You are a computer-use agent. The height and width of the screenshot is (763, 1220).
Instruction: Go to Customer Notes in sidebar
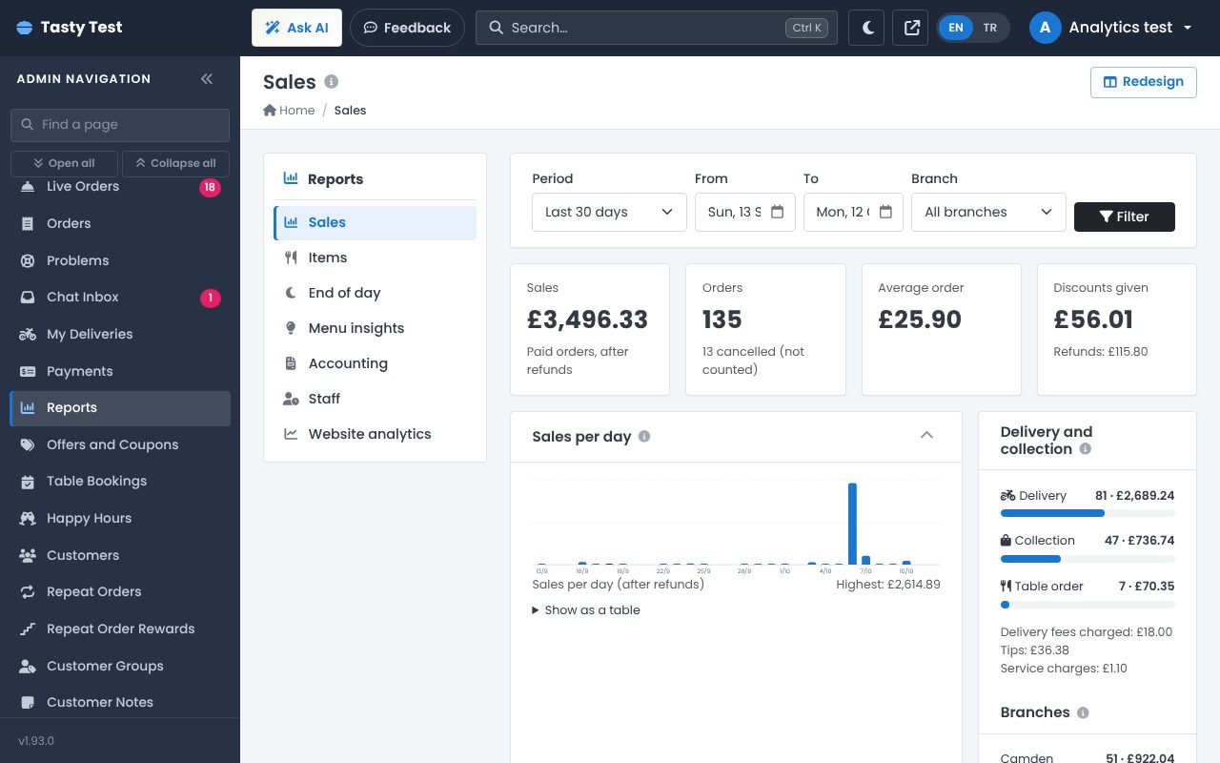tap(120, 703)
